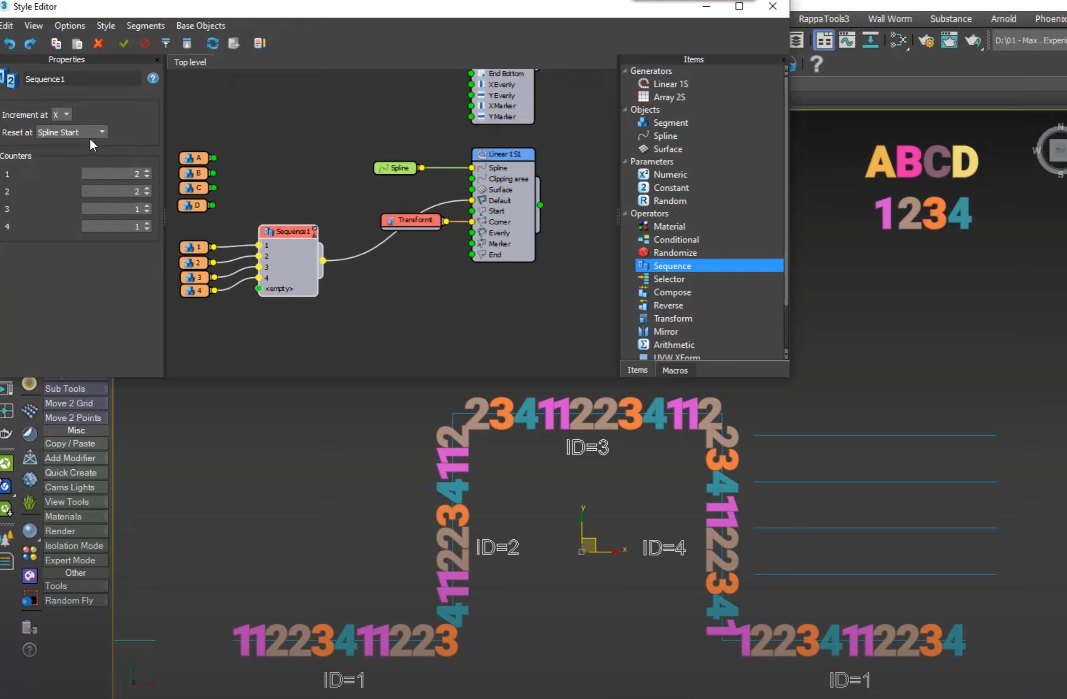Click the red X delete icon

tap(98, 43)
